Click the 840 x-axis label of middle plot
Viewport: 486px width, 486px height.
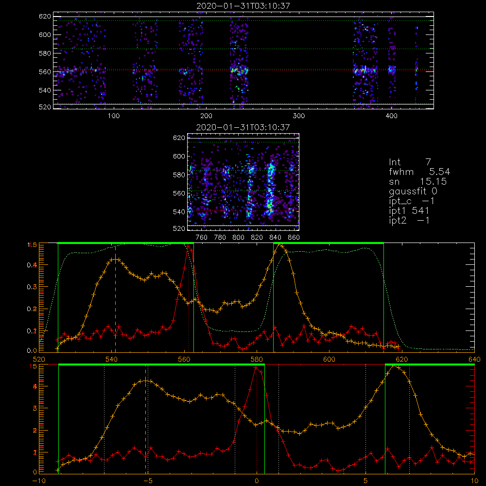[x=275, y=238]
